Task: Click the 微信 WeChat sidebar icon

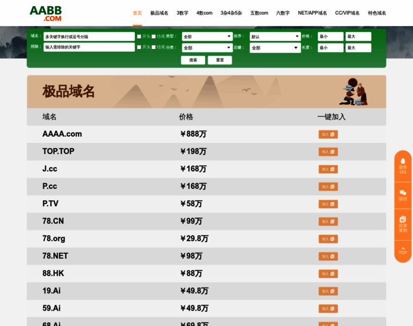Action: (x=403, y=196)
